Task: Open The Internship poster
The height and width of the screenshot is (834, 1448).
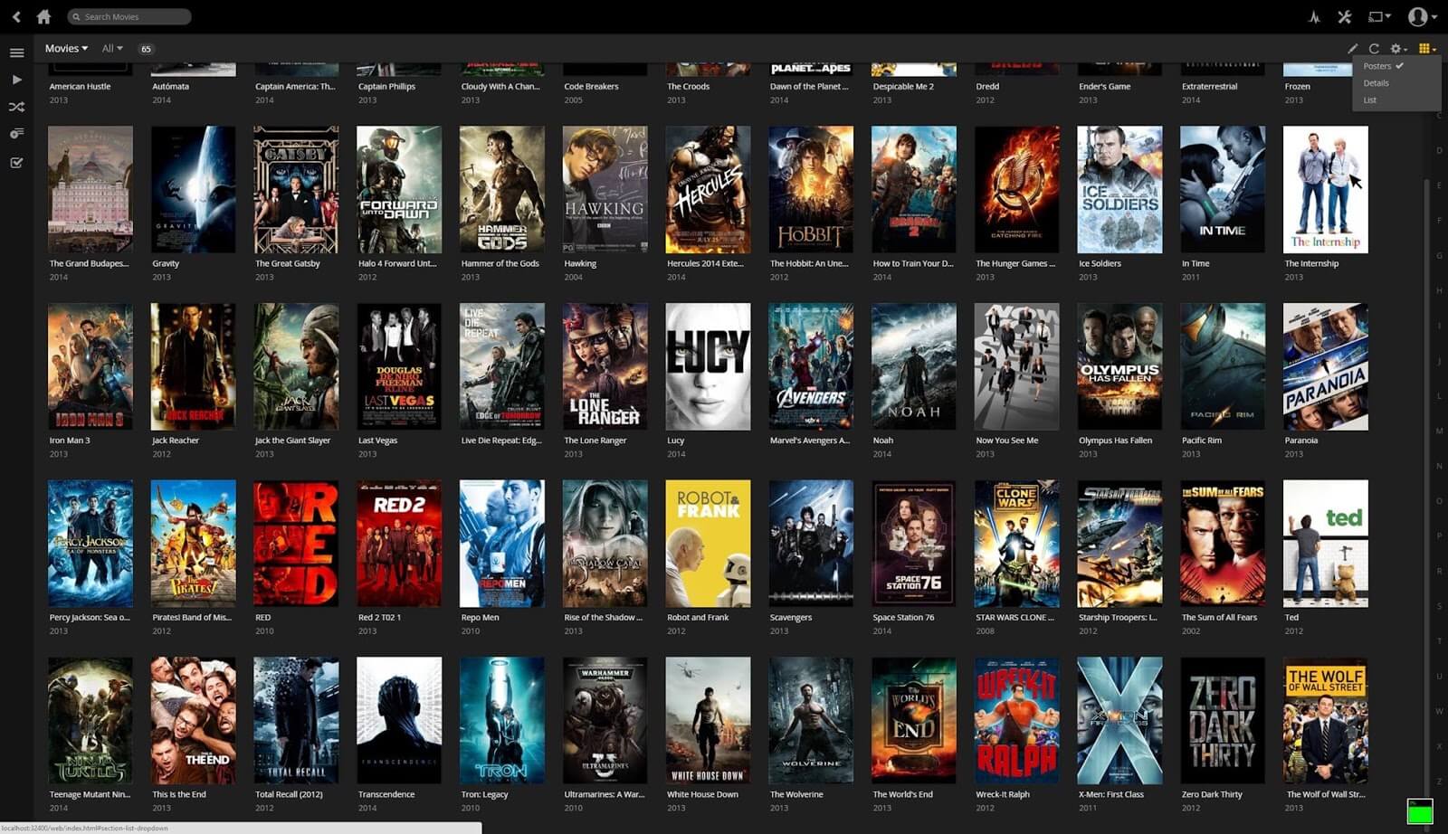Action: 1326,189
